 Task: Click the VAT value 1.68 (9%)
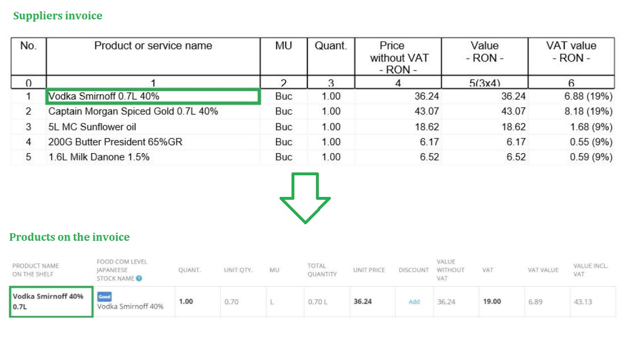[x=591, y=127]
